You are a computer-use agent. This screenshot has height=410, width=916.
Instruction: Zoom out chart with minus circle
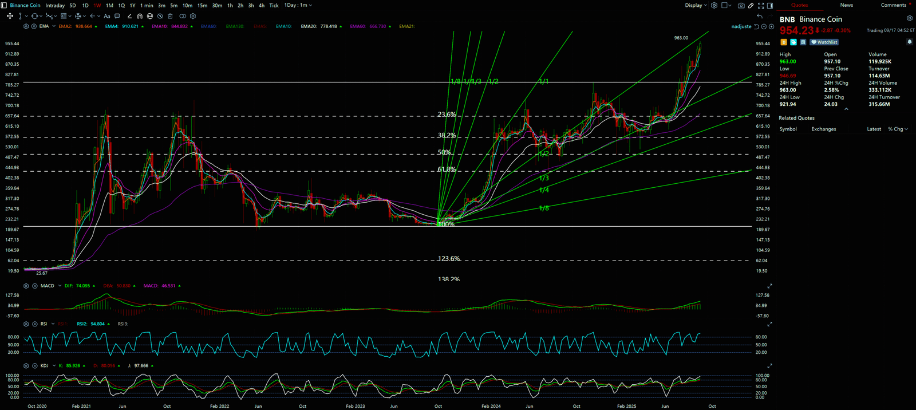[764, 26]
